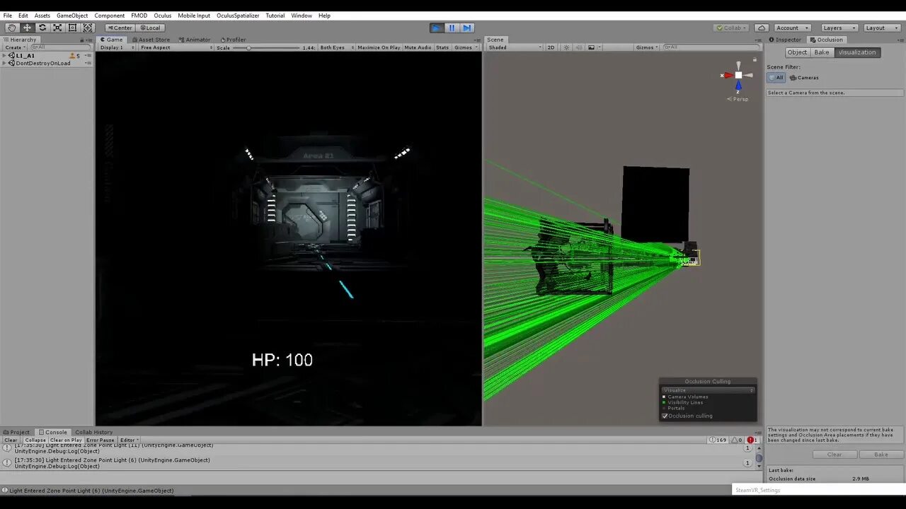Filter console by info messages count 169

pyautogui.click(x=718, y=440)
